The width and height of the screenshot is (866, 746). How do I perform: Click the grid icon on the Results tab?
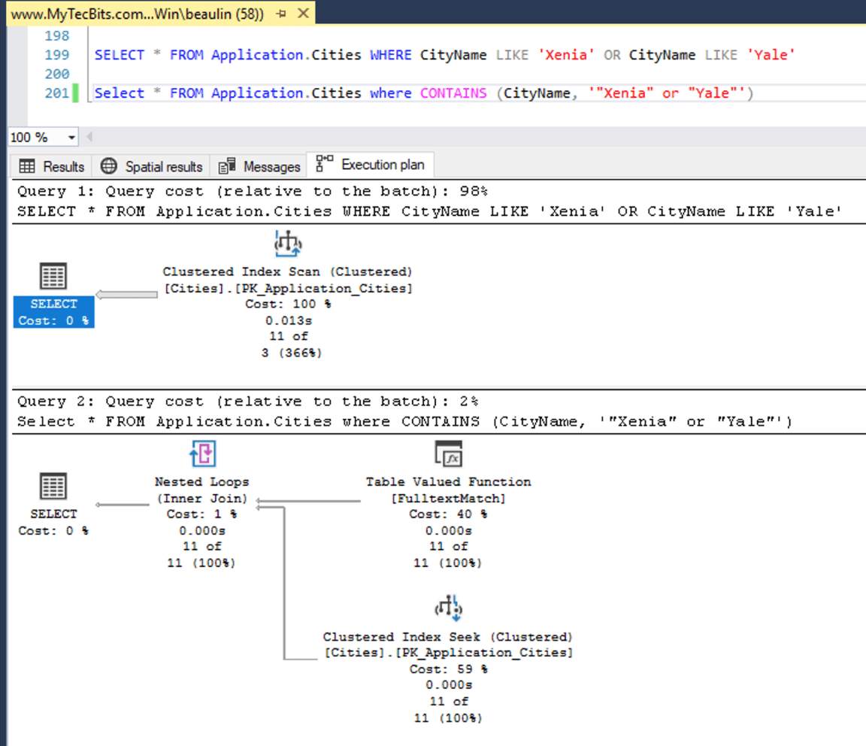coord(27,166)
